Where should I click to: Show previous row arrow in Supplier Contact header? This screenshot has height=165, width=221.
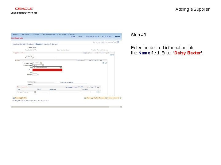click(99, 53)
